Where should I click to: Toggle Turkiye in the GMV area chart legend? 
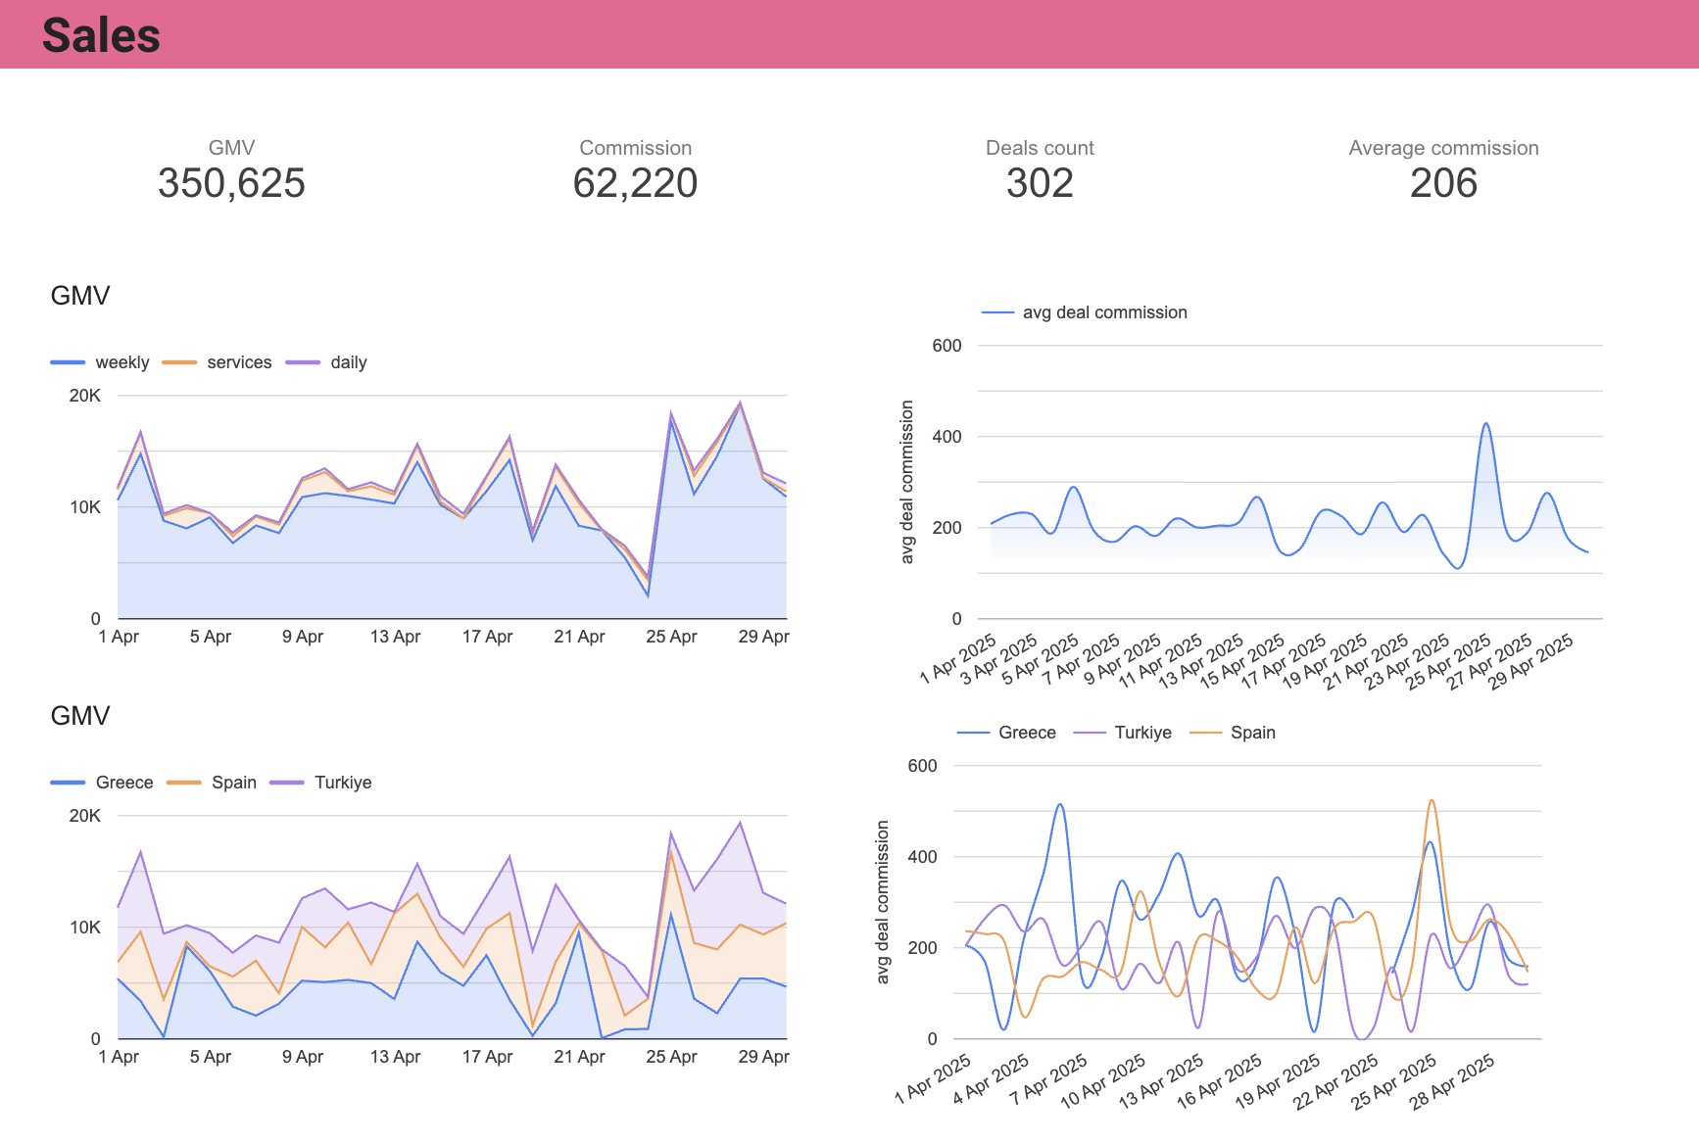coord(320,783)
